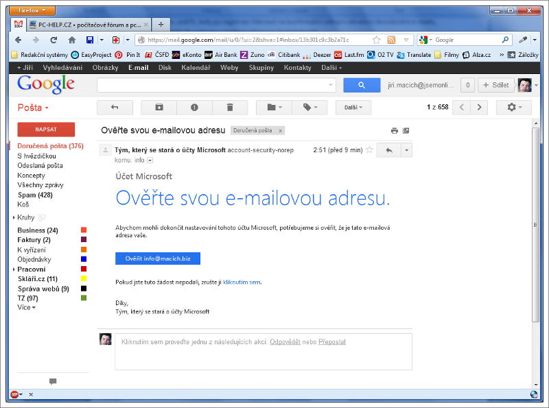This screenshot has height=408, width=549.
Task: Report this email as spam
Action: (x=194, y=107)
